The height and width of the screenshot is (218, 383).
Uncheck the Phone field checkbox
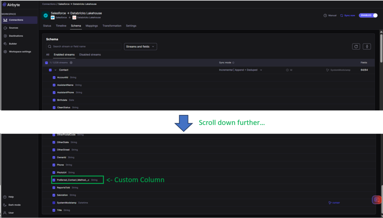pos(54,165)
